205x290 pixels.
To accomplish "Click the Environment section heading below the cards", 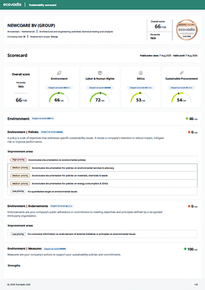I will (x=18, y=119).
